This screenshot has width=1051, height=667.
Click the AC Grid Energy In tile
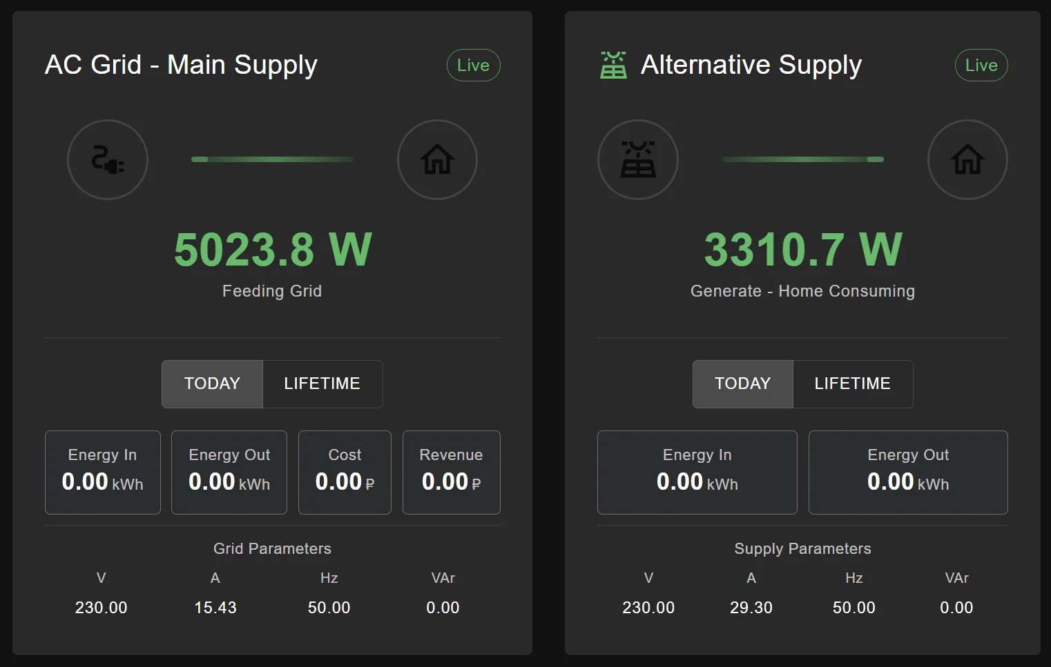point(103,472)
